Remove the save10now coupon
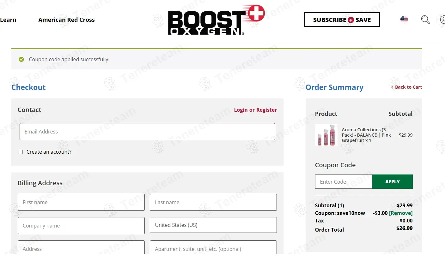This screenshot has height=254, width=445. click(x=400, y=213)
